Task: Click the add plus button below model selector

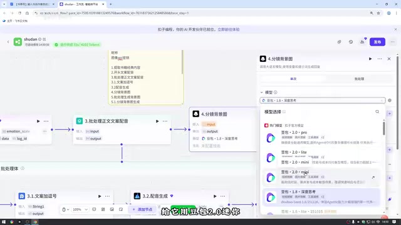Action: [x=390, y=114]
